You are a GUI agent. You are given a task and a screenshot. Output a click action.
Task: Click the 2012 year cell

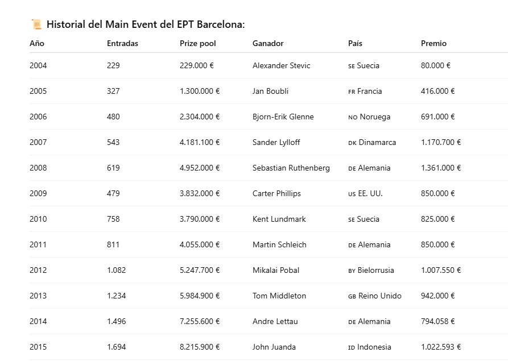coord(38,270)
